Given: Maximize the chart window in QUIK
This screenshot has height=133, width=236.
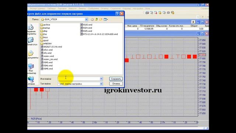Looking at the screenshot, I should click(202, 34).
